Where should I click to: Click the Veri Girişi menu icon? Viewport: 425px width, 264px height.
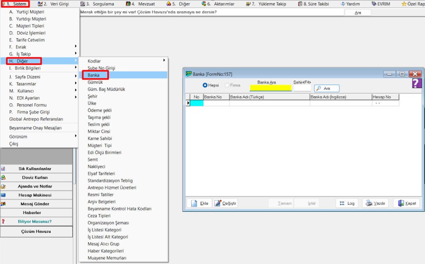pos(40,4)
